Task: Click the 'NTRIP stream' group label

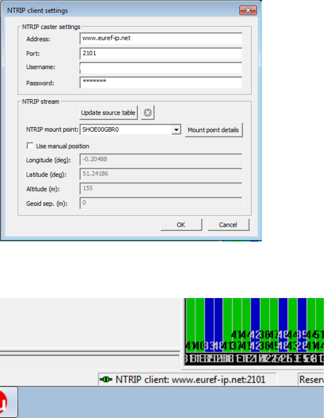Action: click(x=41, y=101)
